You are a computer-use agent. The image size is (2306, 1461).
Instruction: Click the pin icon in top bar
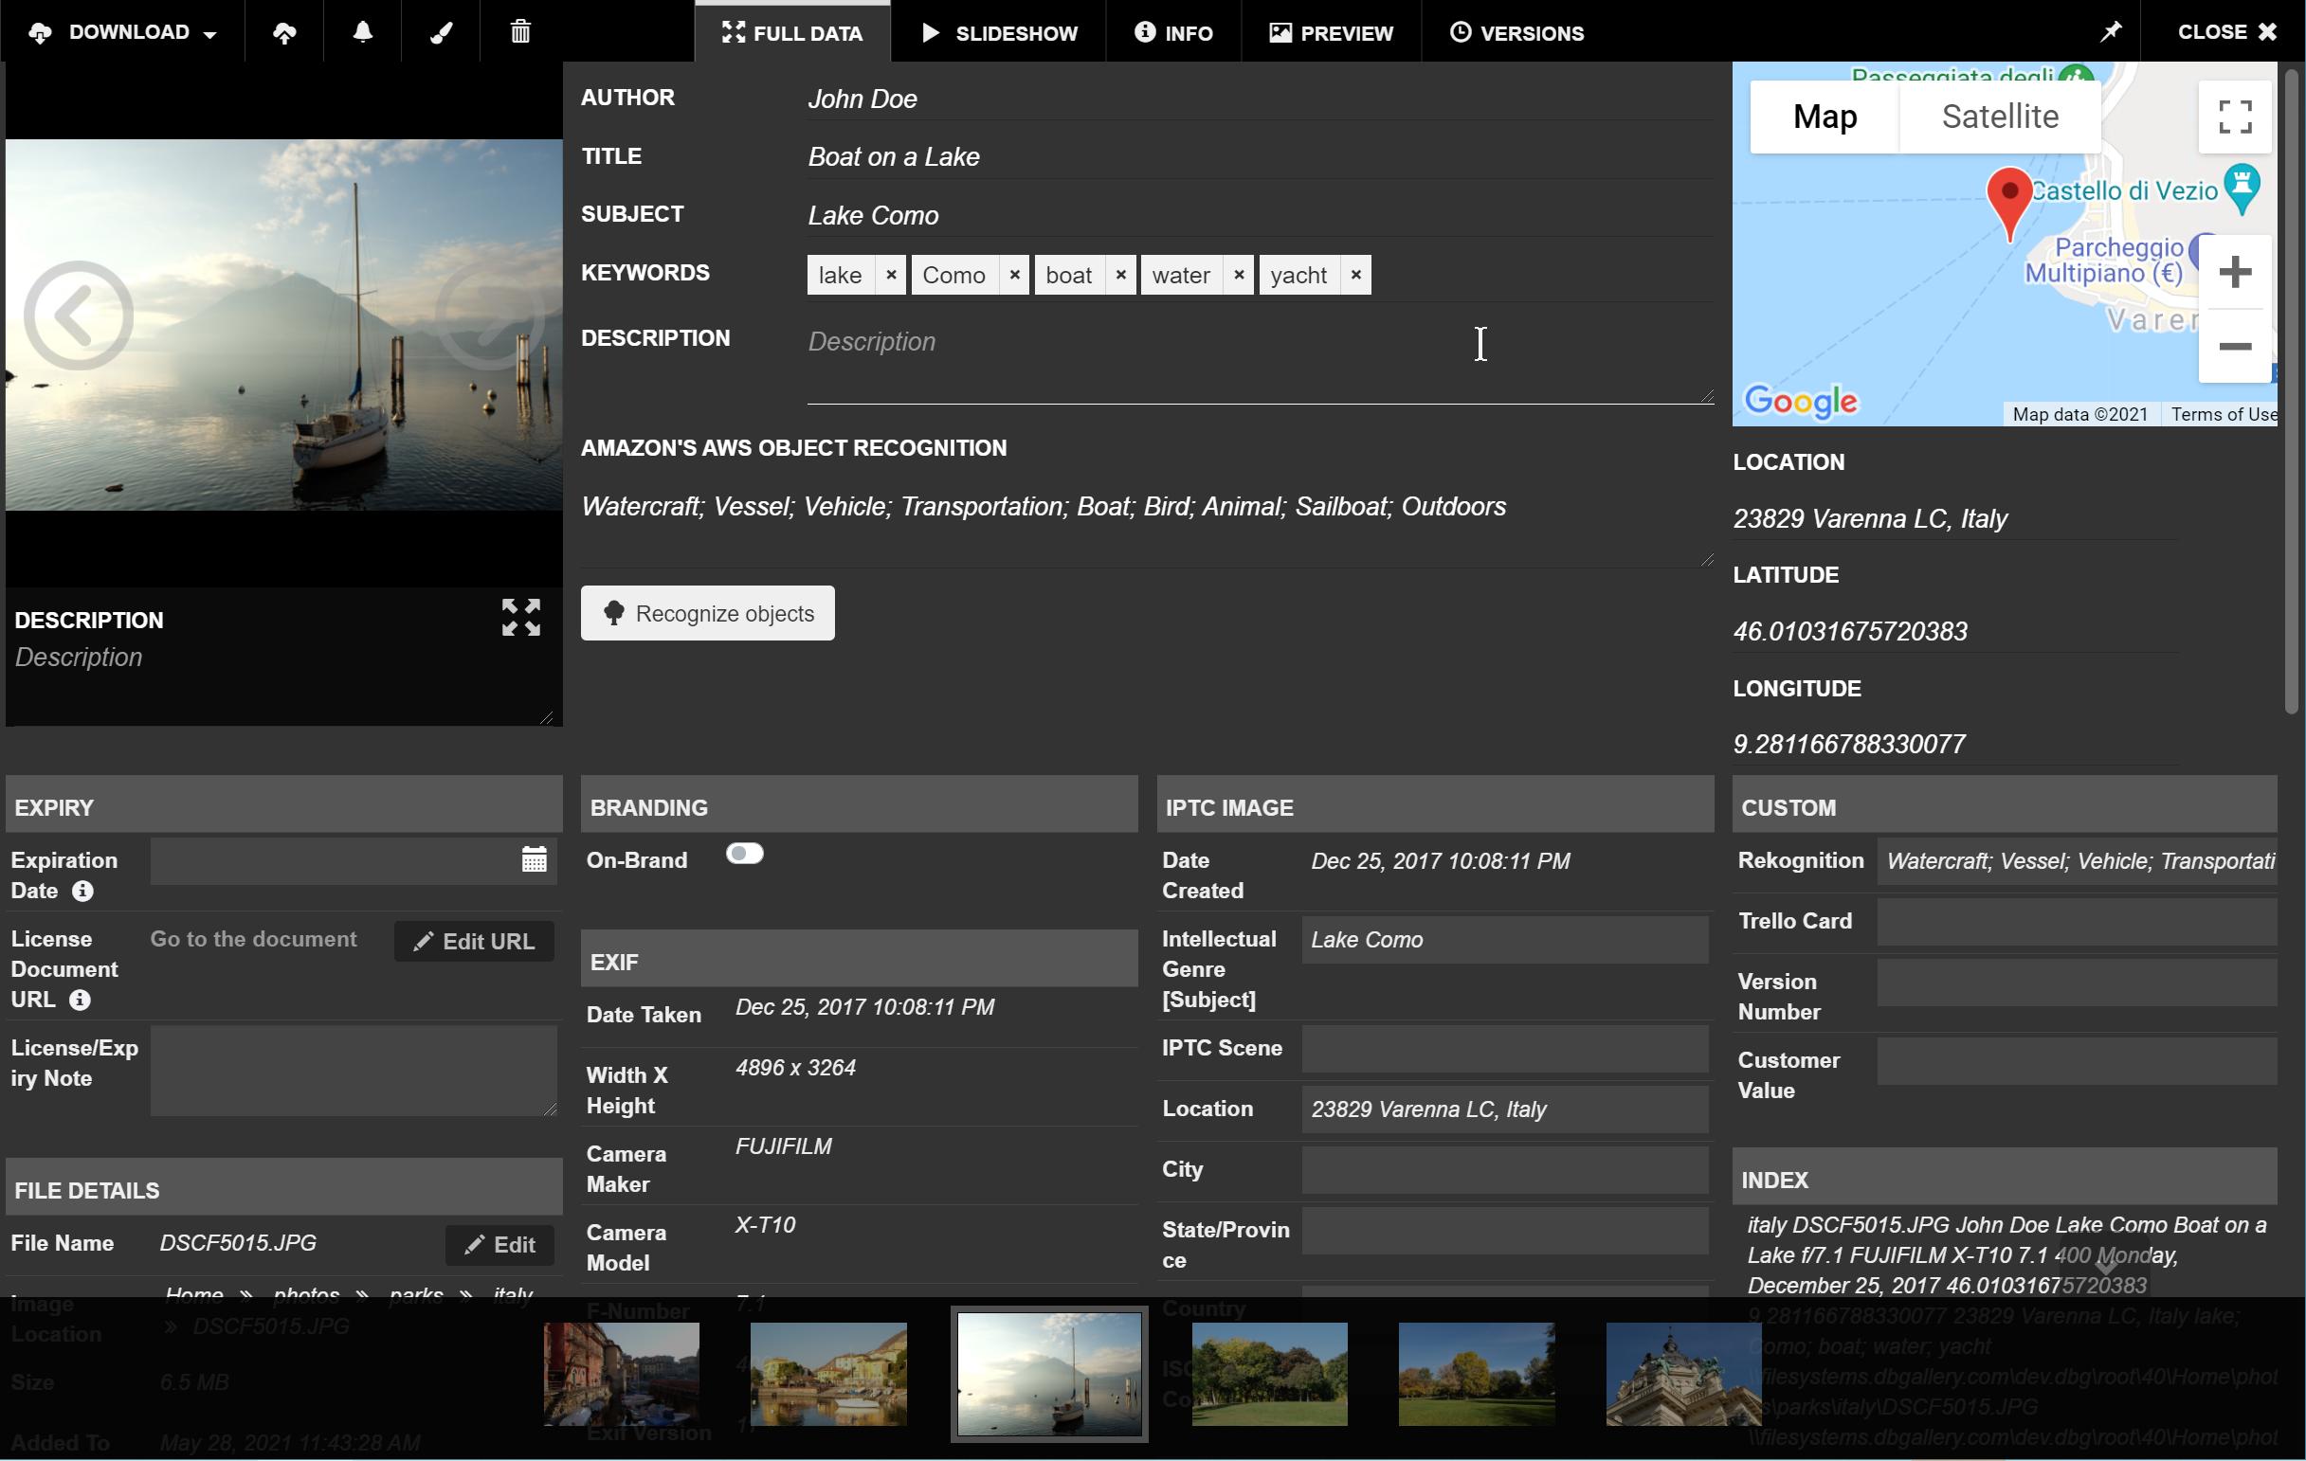2111,32
